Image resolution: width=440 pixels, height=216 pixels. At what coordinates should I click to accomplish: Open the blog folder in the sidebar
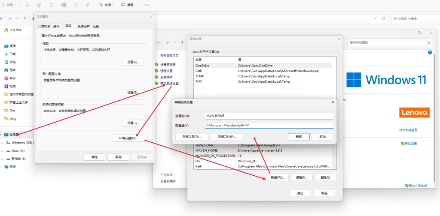pos(10,118)
